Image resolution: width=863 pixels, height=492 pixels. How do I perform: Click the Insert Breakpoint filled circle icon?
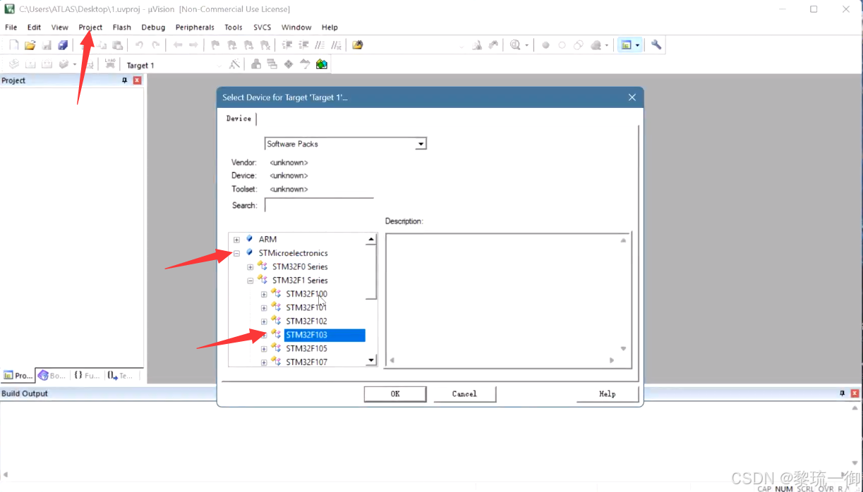[x=545, y=45]
